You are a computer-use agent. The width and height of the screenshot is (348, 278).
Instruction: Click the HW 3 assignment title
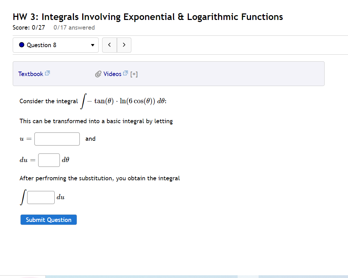[x=148, y=17]
